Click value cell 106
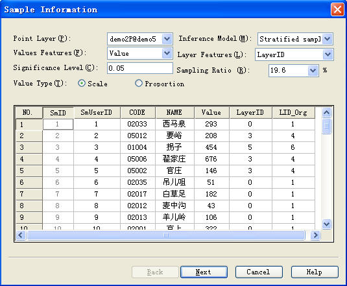 [211, 217]
